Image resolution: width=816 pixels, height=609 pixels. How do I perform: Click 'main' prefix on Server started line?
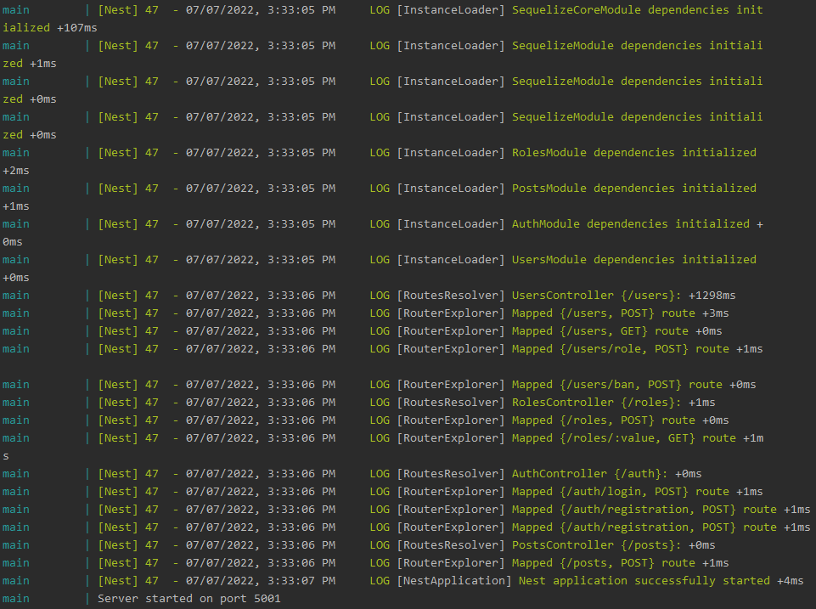pos(15,599)
